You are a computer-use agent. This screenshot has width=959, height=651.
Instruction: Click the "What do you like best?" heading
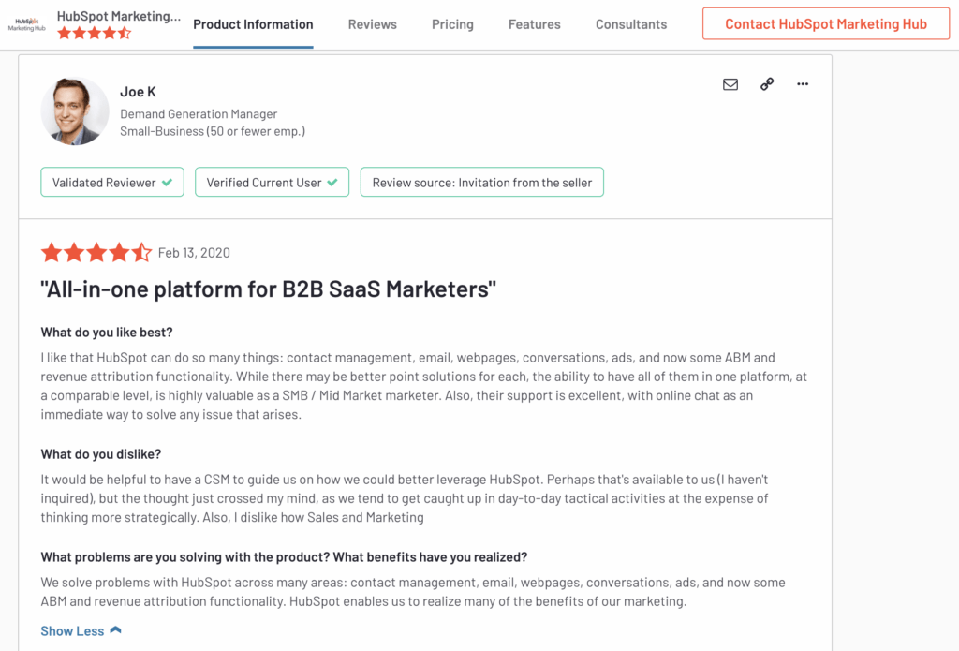[107, 333]
